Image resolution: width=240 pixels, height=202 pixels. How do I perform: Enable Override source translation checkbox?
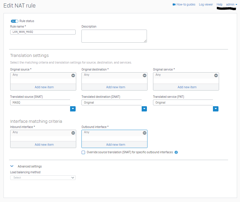pyautogui.click(x=83, y=152)
